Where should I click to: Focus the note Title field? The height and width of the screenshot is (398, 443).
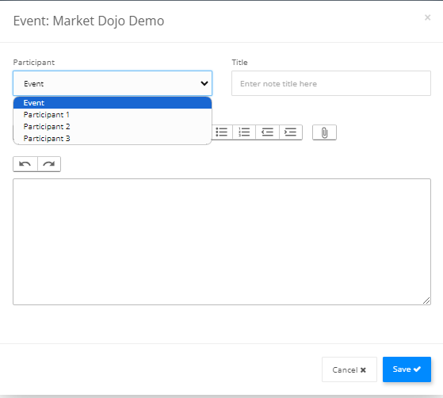[x=331, y=83]
